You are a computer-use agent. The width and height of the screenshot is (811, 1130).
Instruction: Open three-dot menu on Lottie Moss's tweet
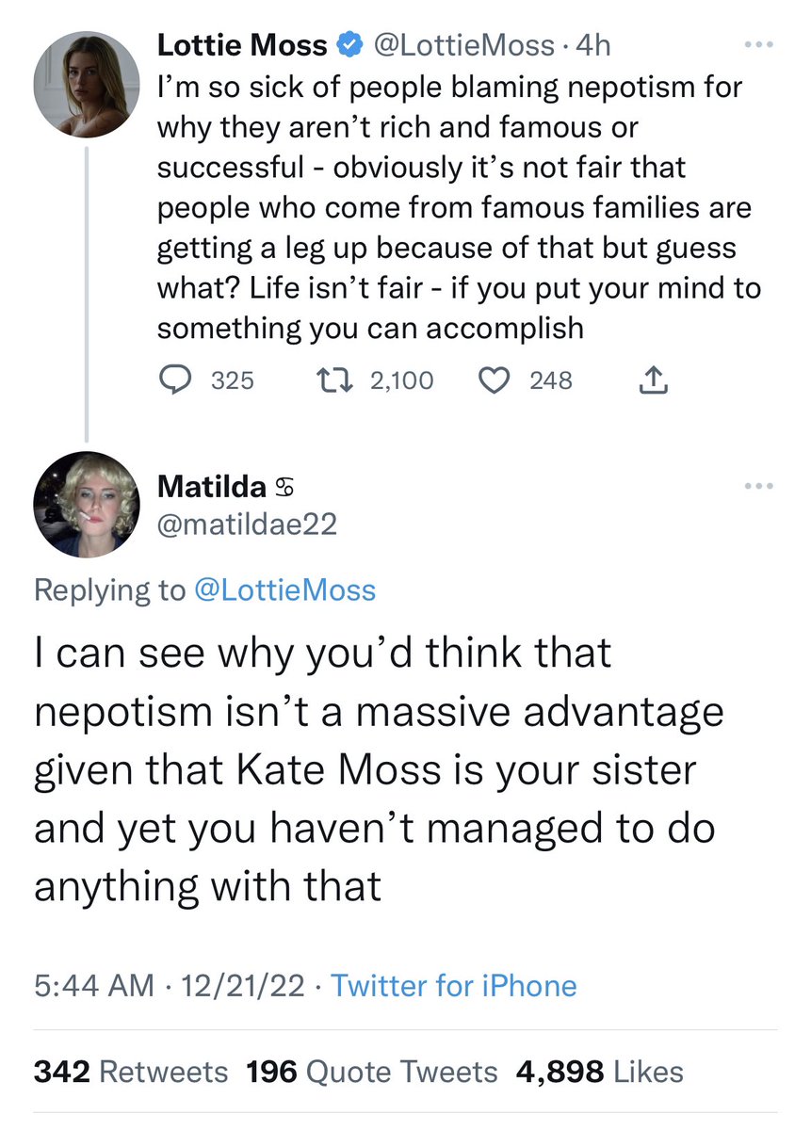click(x=757, y=44)
